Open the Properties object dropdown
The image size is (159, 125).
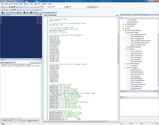point(158,94)
